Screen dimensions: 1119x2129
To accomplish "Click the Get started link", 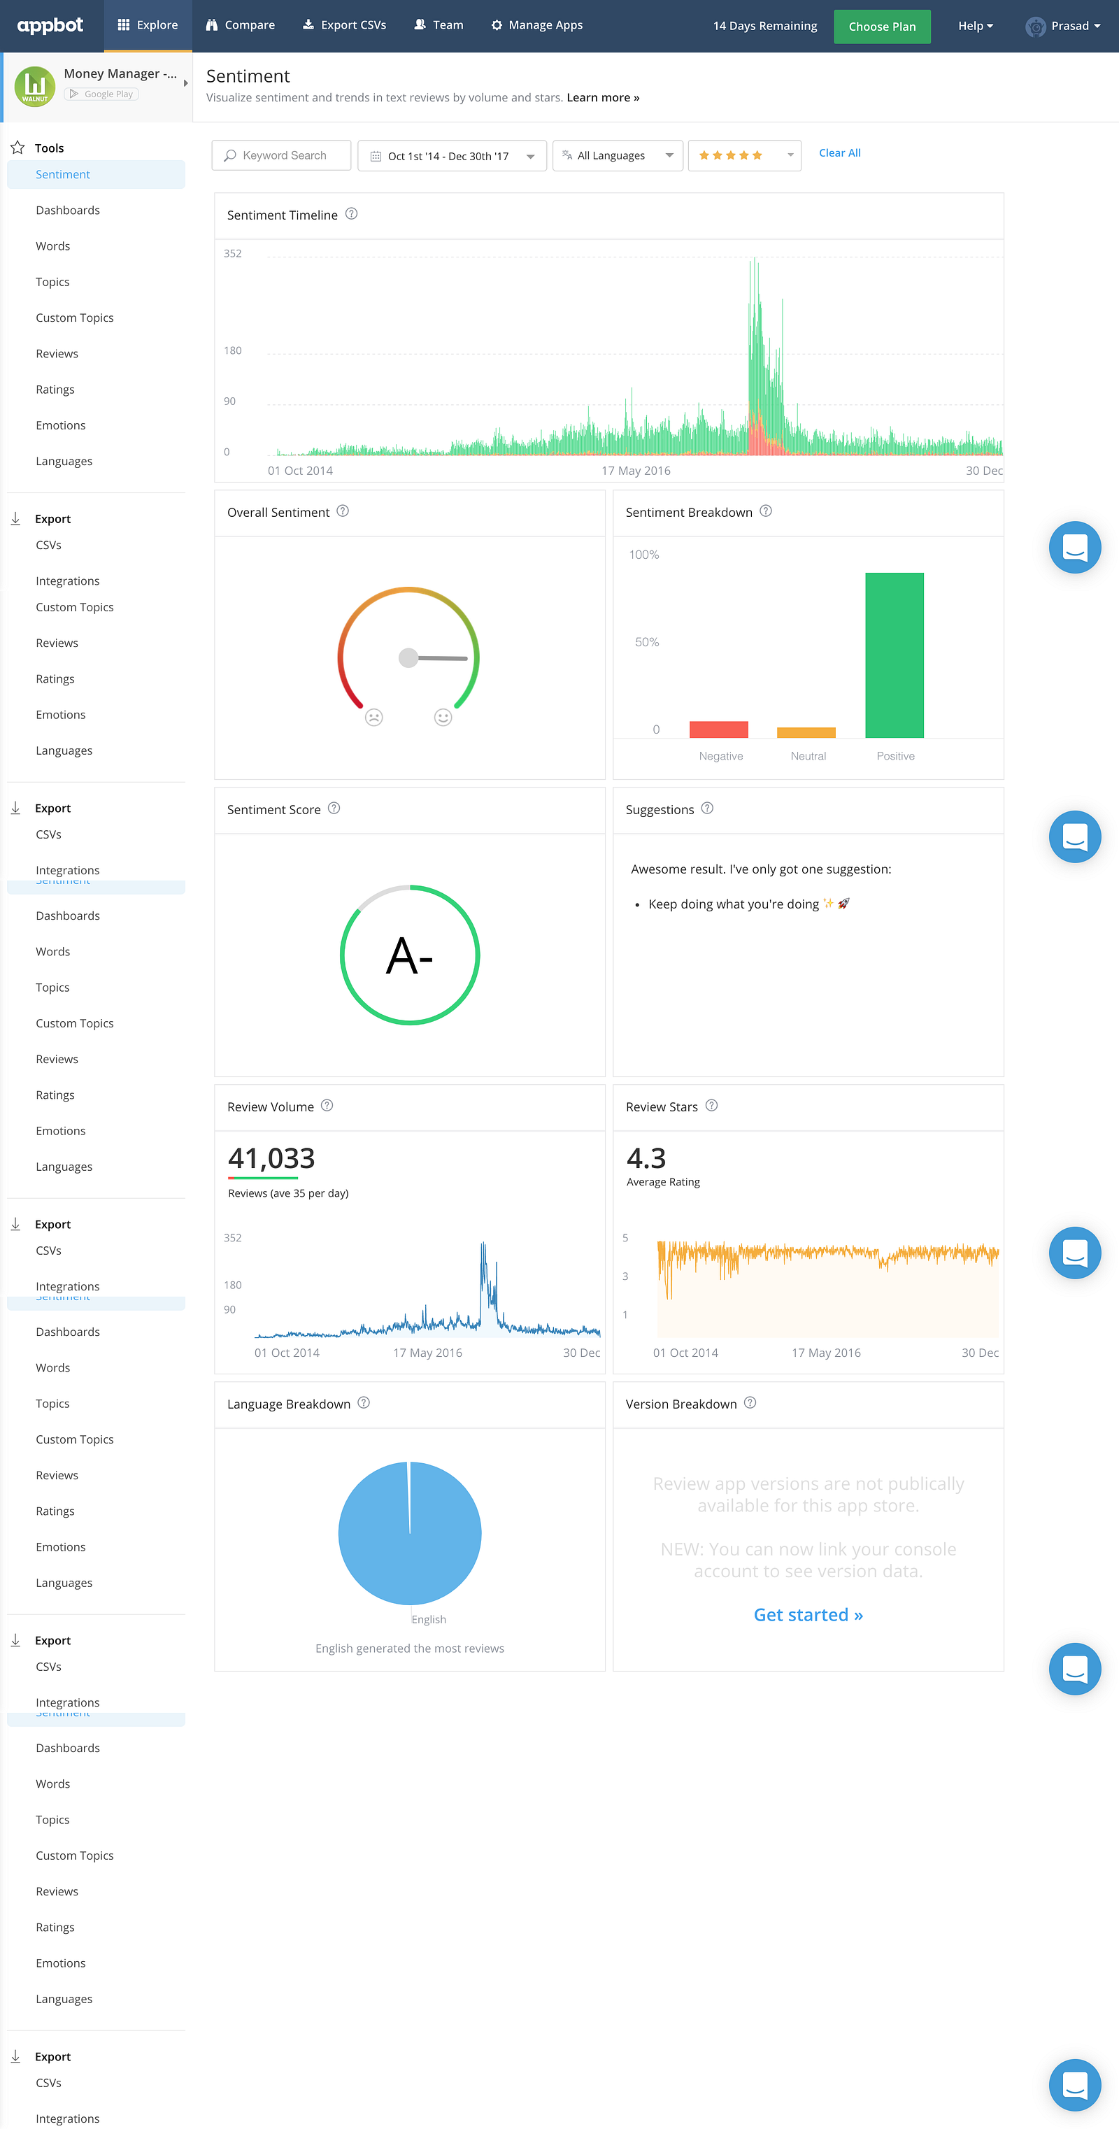I will pyautogui.click(x=808, y=1615).
